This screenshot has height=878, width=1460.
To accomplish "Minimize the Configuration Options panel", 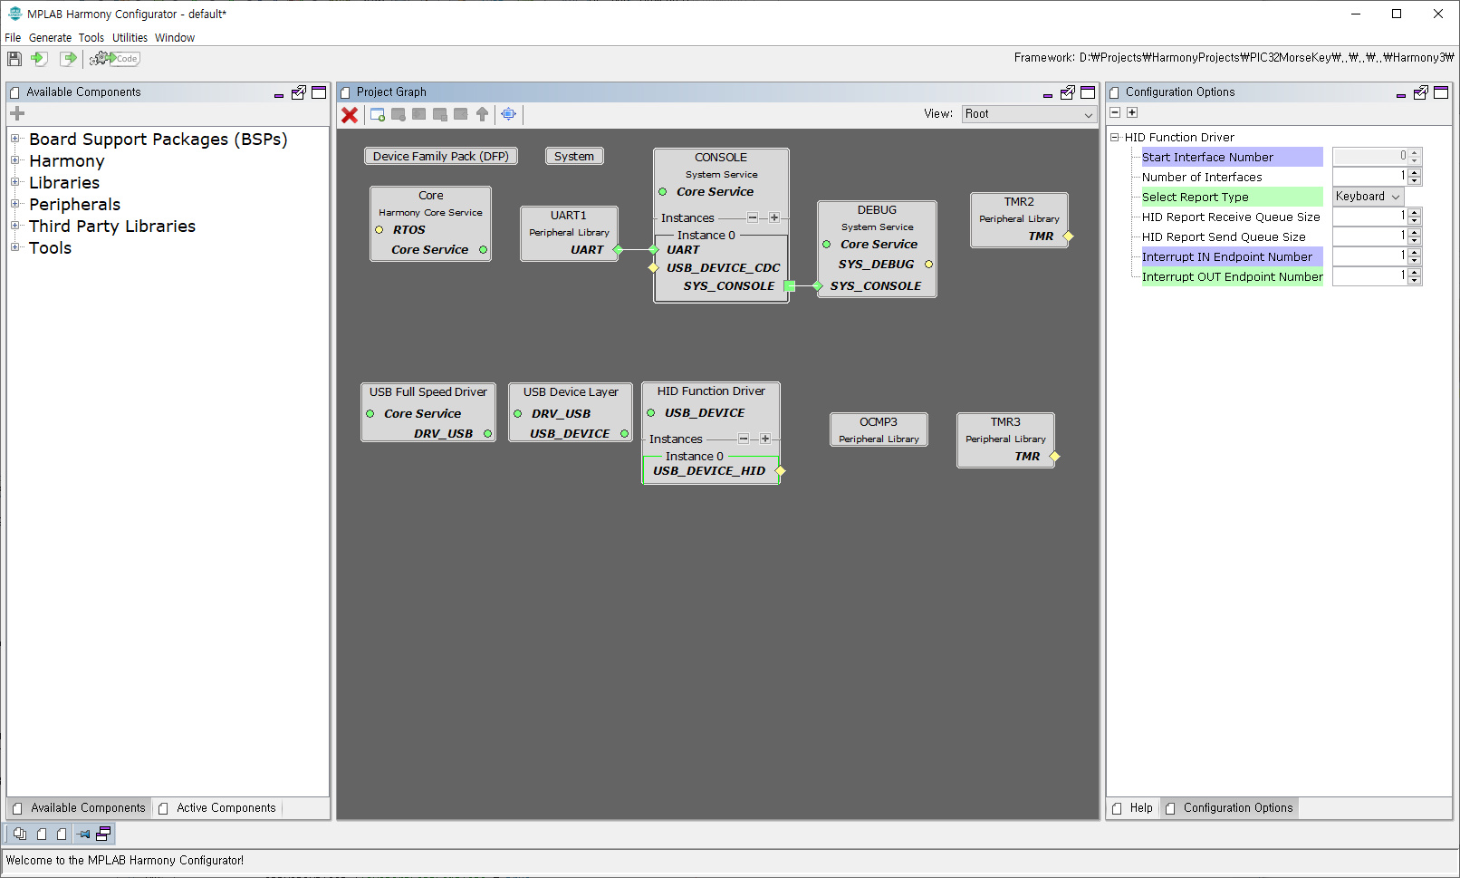I will pos(1401,94).
